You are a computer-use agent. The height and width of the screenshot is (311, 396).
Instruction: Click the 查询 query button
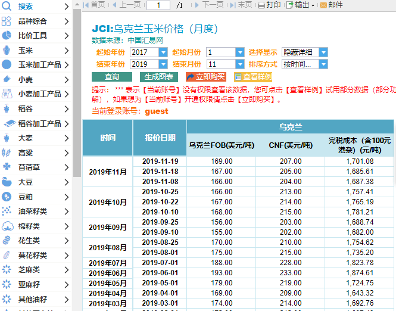(x=112, y=77)
